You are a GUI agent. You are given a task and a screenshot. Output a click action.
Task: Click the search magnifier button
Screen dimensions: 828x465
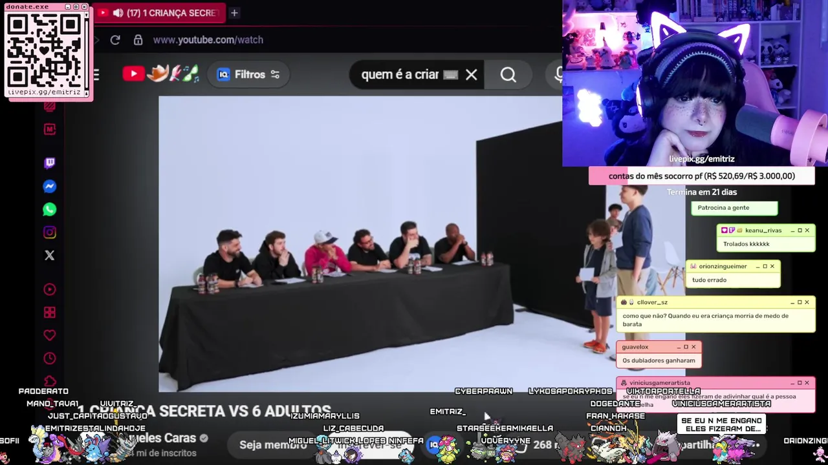508,75
